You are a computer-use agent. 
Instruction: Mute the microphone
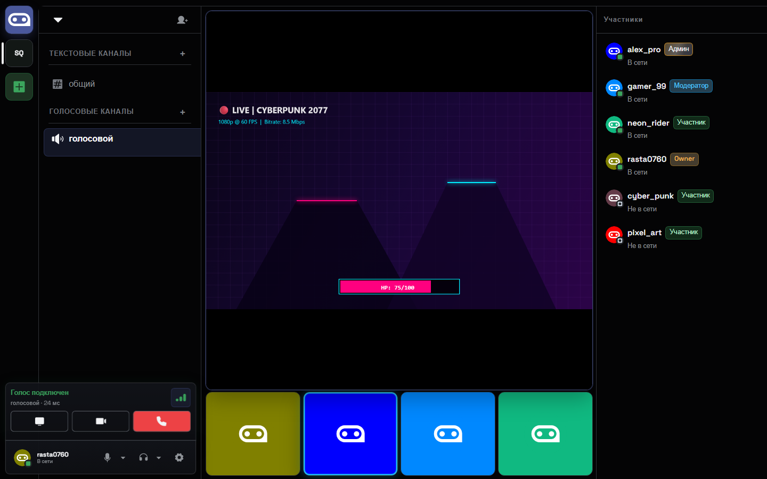(x=107, y=457)
